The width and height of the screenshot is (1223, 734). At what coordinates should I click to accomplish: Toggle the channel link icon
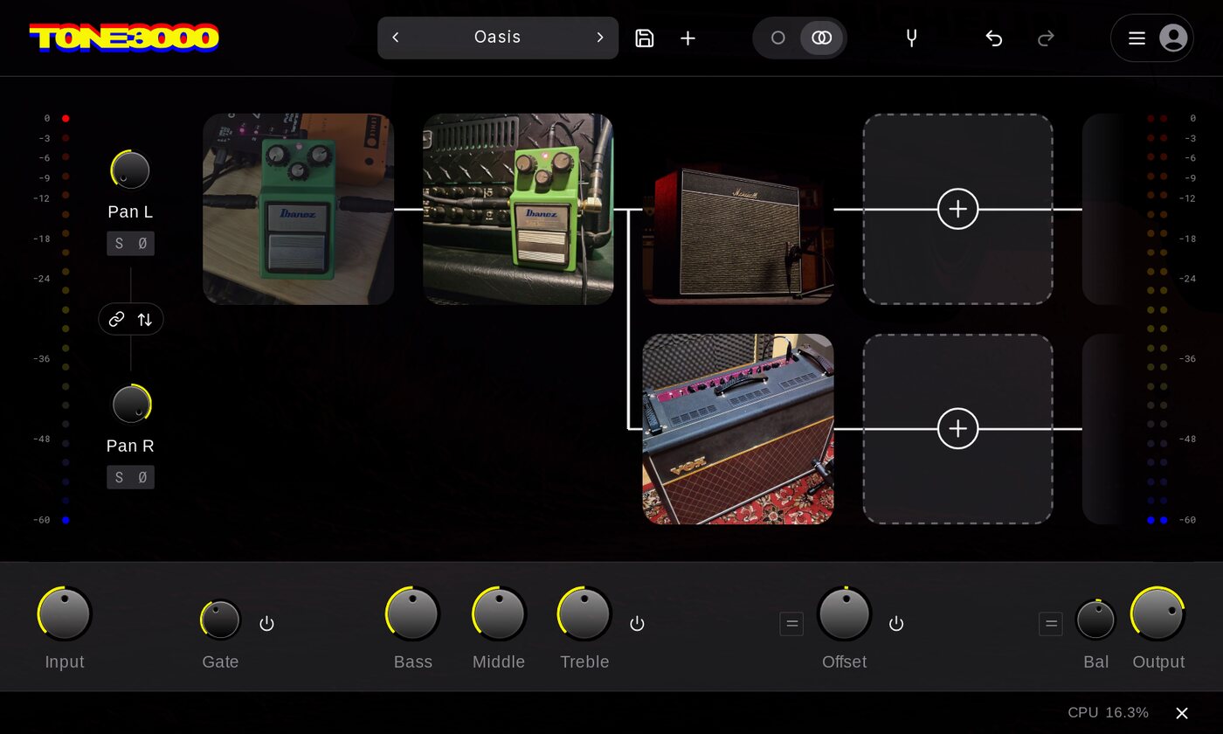(116, 320)
